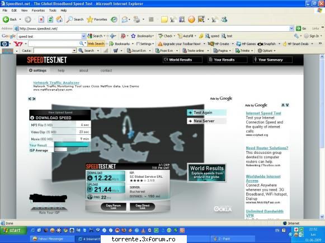Viewport: 325px width, 243px height.
Task: Open Network Traffic Analyzer ad link
Action: pyautogui.click(x=56, y=82)
